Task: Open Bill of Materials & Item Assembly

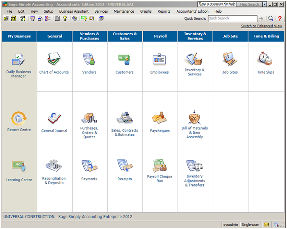Action: tap(194, 117)
